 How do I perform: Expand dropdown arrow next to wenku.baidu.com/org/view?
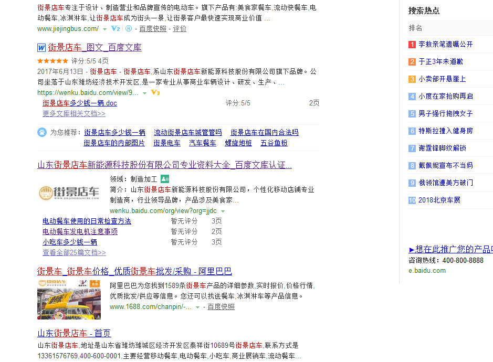[223, 211]
